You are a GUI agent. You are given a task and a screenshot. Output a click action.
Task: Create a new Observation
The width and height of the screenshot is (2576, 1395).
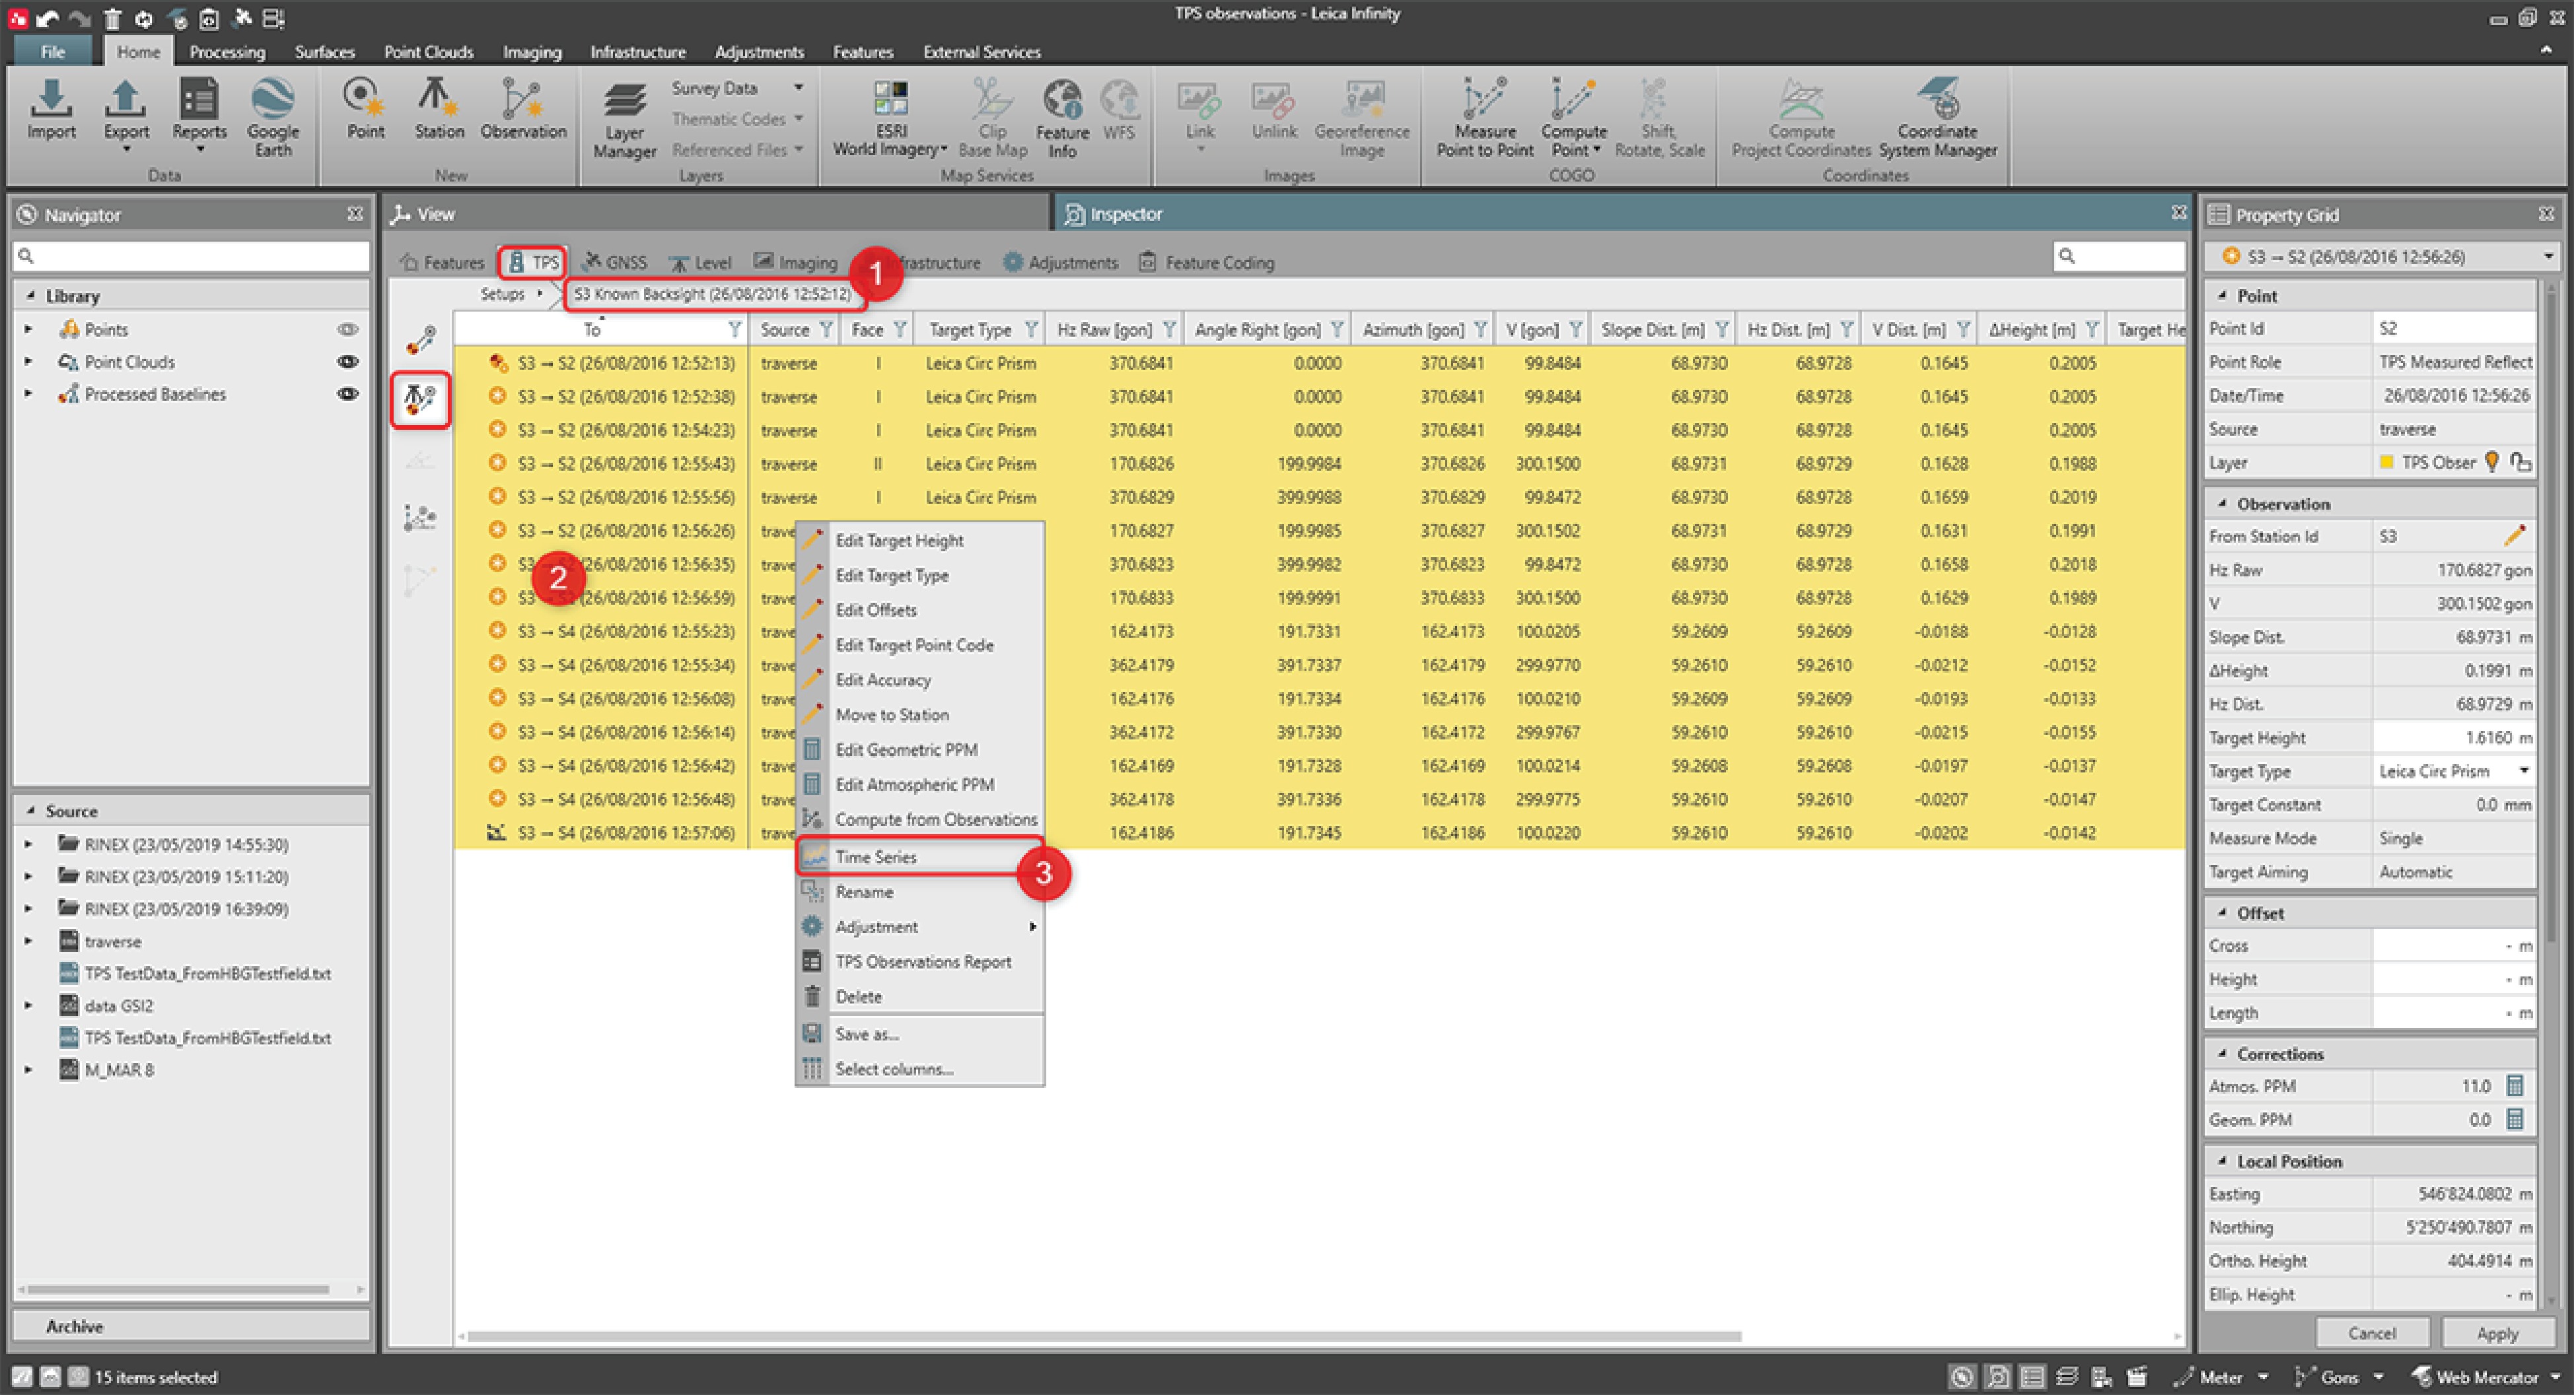coord(522,110)
